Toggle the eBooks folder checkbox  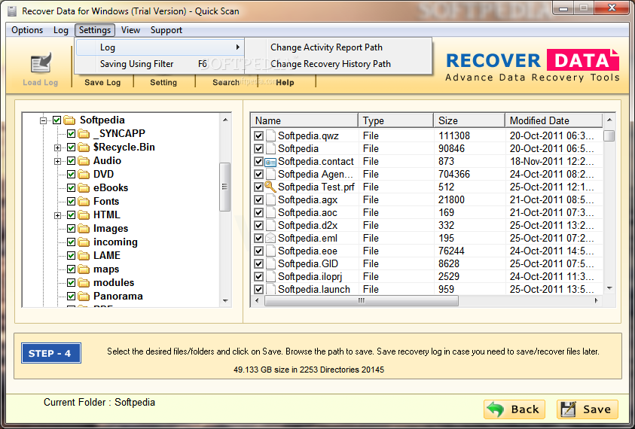point(72,188)
